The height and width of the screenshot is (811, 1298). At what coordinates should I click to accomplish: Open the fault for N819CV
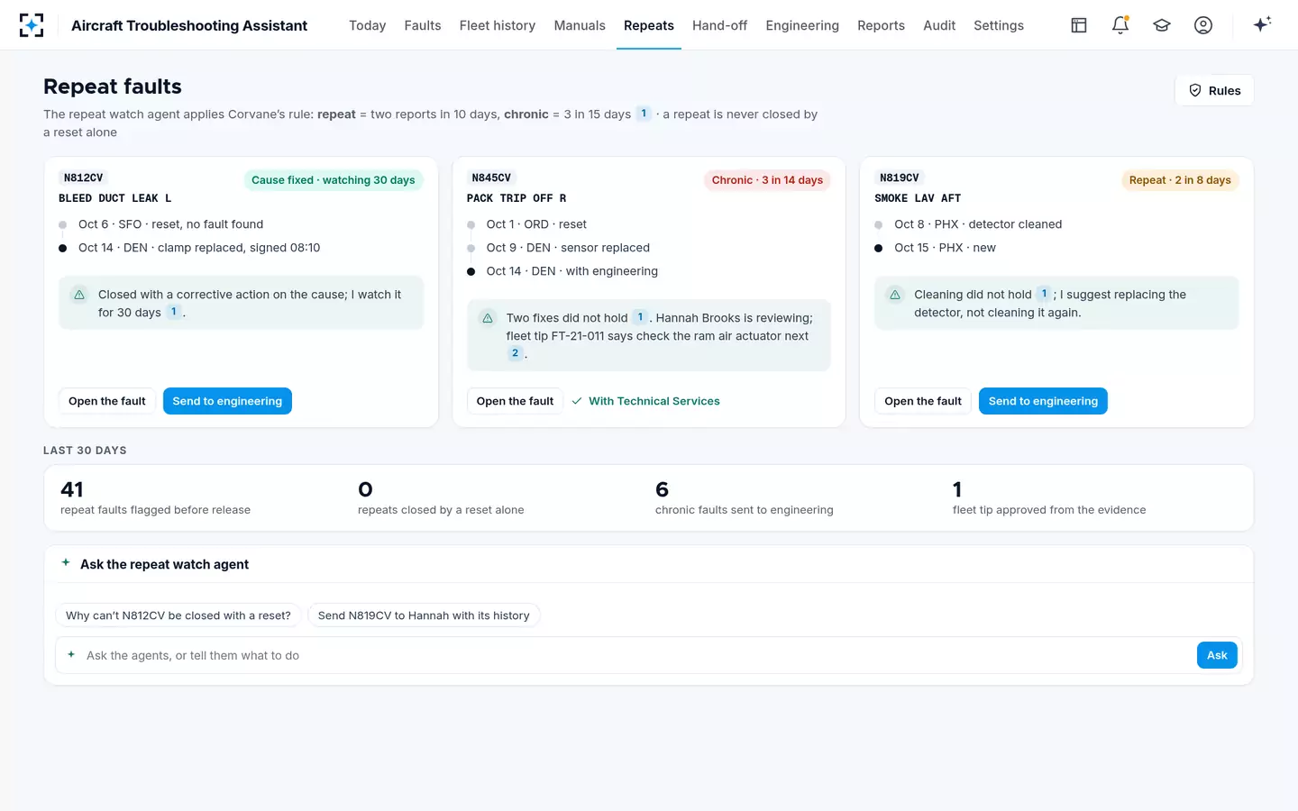923,401
